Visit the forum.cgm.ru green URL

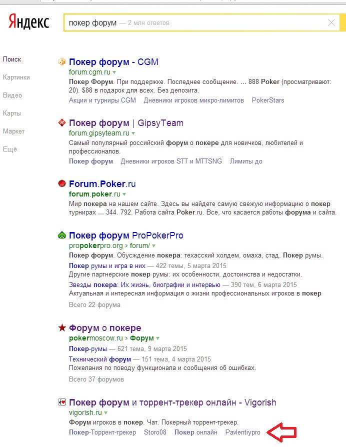[x=89, y=72]
